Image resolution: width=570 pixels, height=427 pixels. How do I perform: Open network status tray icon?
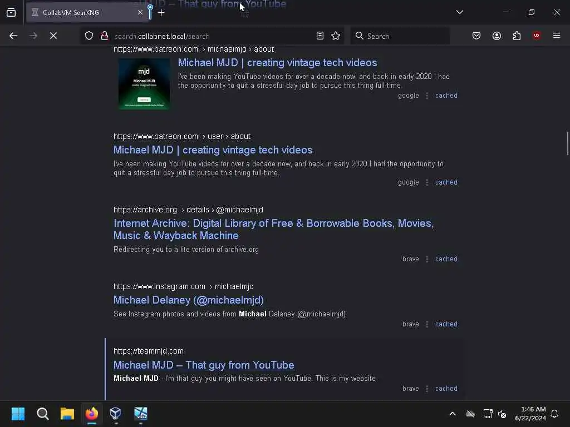point(488,414)
